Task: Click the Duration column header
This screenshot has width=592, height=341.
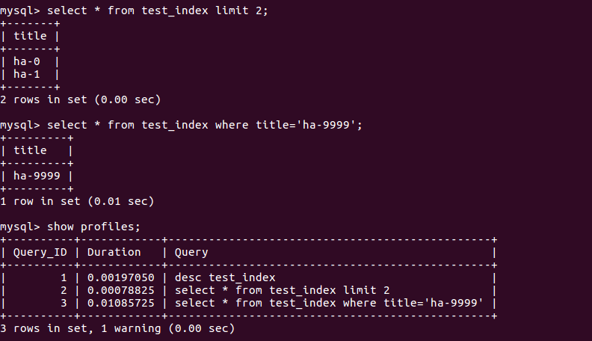Action: coord(114,252)
